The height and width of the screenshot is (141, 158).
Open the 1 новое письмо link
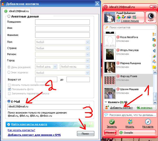tap(130, 21)
